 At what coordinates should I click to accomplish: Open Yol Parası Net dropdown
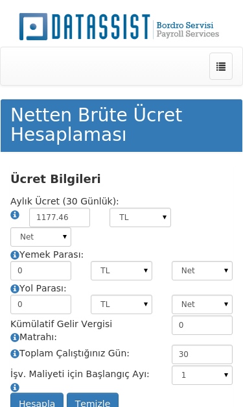(202, 304)
